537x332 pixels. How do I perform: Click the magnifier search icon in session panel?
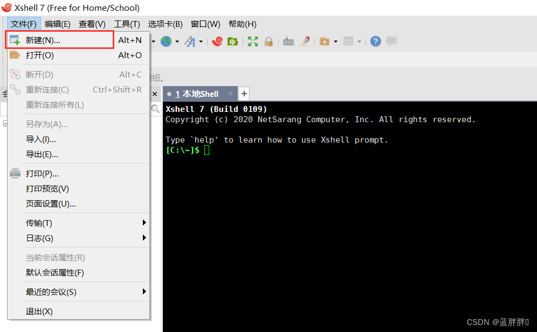coord(155,109)
